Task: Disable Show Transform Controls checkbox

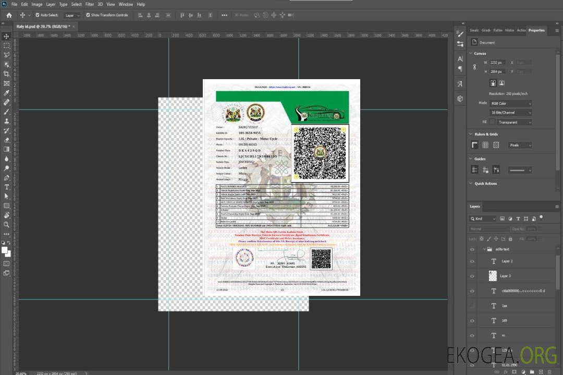Action: (x=88, y=15)
